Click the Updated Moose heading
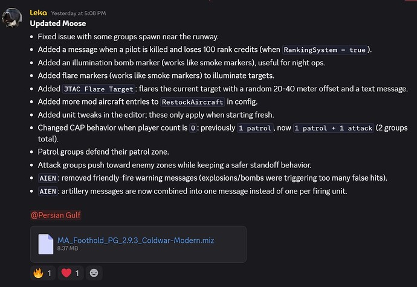 (x=57, y=24)
